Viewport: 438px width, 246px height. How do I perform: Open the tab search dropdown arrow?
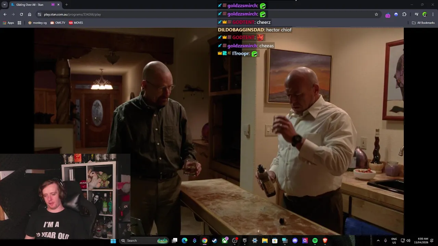[x=4, y=5]
